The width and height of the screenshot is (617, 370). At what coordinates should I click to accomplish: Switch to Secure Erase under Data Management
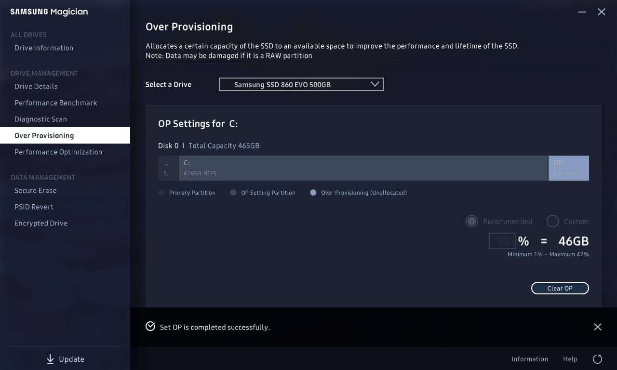(35, 190)
